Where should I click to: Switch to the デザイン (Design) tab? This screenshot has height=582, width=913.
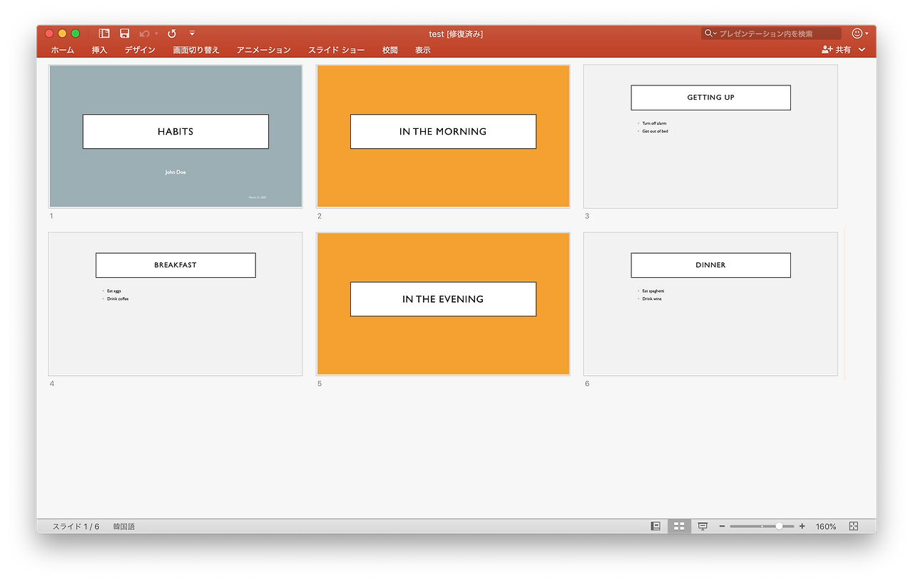[140, 50]
